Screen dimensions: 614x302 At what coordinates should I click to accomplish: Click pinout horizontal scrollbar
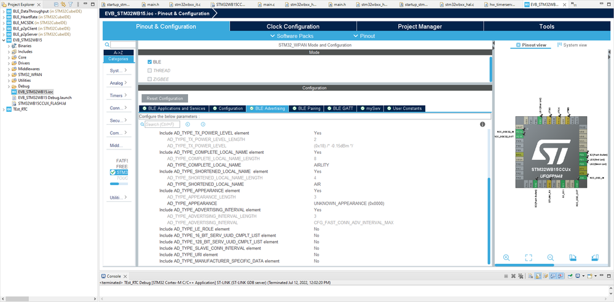pos(525,265)
